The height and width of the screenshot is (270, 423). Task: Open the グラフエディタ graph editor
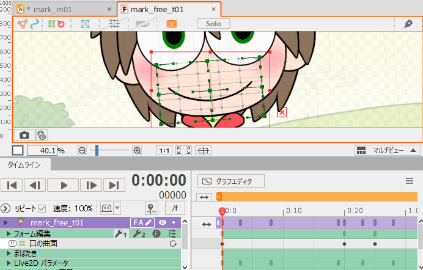coord(232,181)
